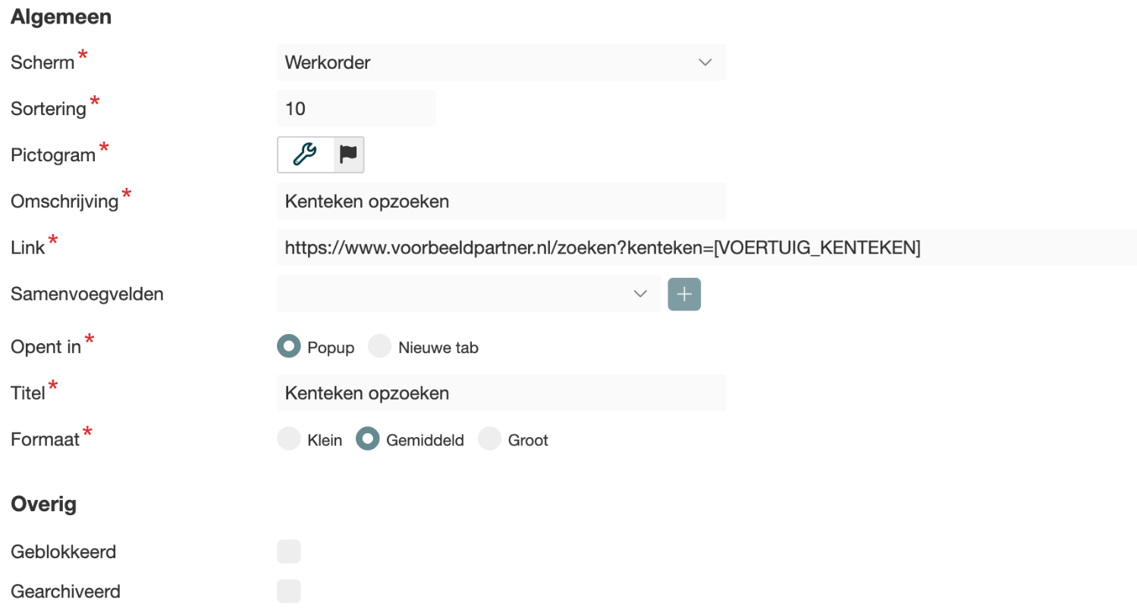Edit the Titel input field
This screenshot has width=1137, height=615.
point(501,393)
